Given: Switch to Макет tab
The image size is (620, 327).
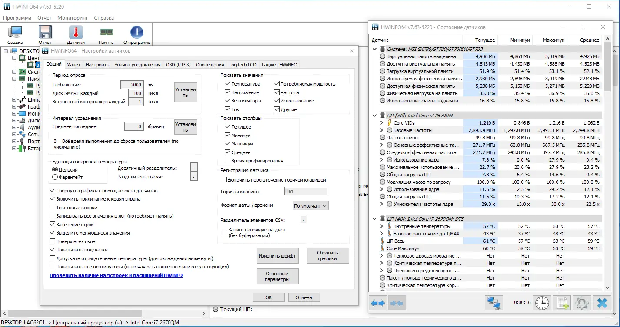Looking at the screenshot, I should point(73,65).
